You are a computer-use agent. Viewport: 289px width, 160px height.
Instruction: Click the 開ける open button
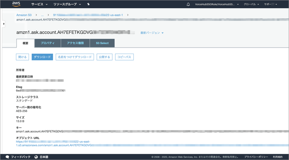click(x=22, y=57)
